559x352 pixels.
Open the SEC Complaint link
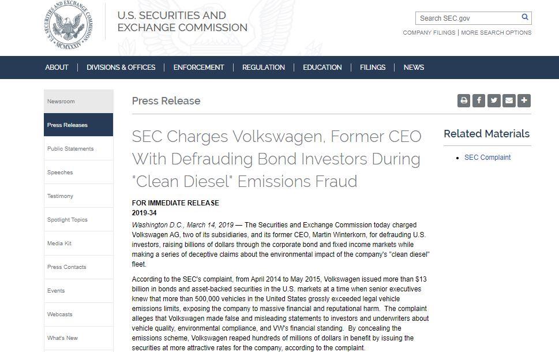[x=487, y=158]
